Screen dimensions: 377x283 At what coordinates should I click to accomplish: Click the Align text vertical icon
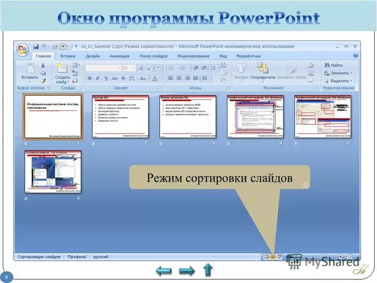click(224, 73)
